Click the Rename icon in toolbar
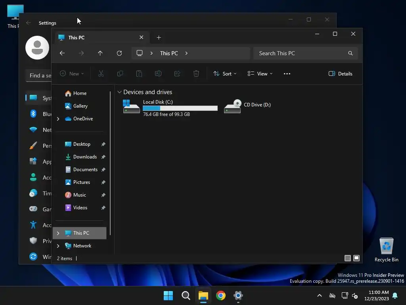The width and height of the screenshot is (406, 305). coord(158,73)
